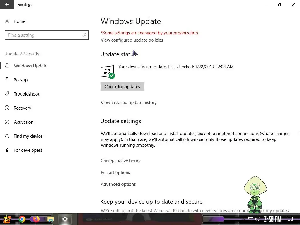Image resolution: width=300 pixels, height=225 pixels.
Task: Open the Start menu from taskbar
Action: click(x=7, y=219)
